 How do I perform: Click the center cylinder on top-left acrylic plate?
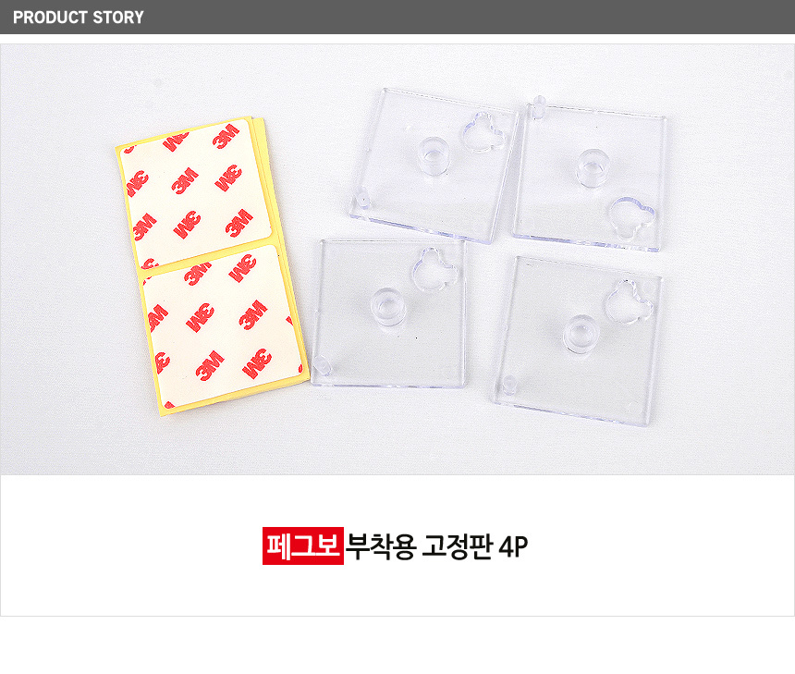[x=433, y=155]
